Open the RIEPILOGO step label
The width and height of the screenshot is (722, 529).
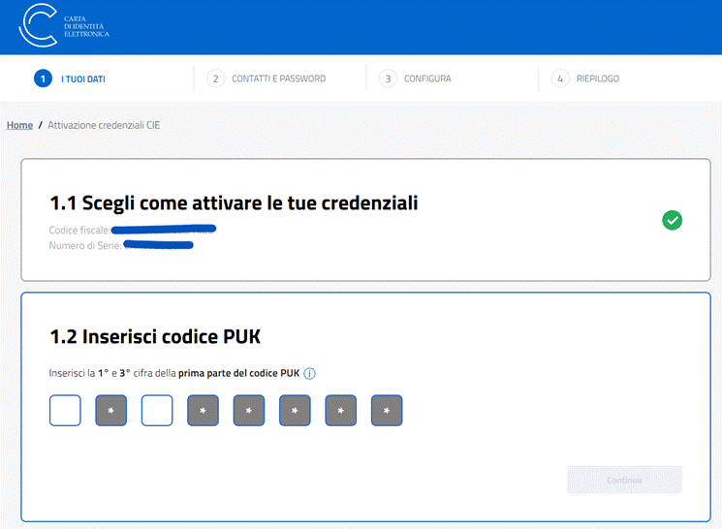[x=598, y=78]
